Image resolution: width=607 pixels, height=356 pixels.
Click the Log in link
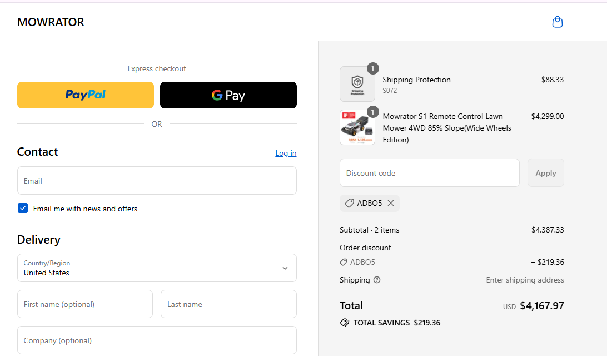[x=286, y=153]
